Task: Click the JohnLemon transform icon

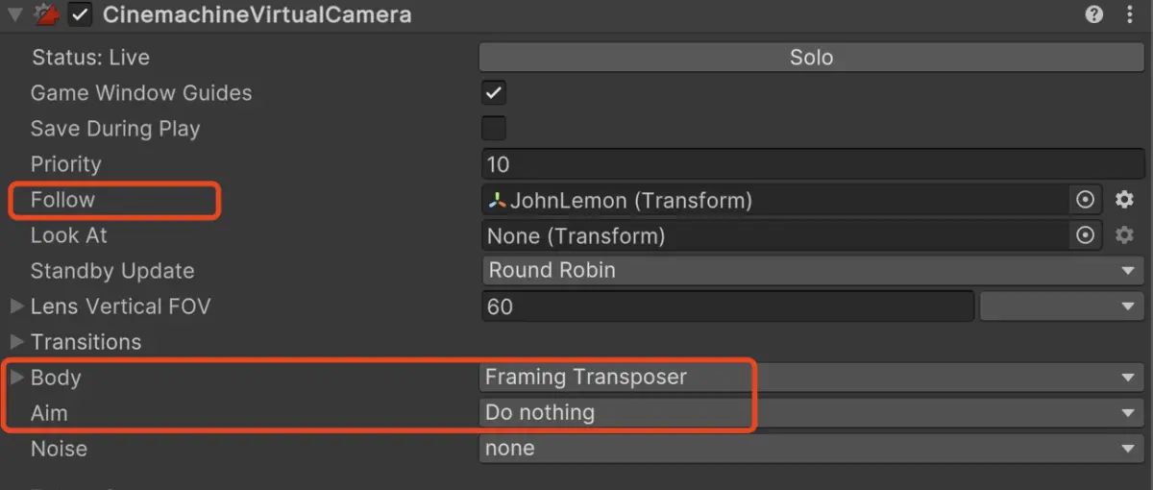Action: click(497, 201)
